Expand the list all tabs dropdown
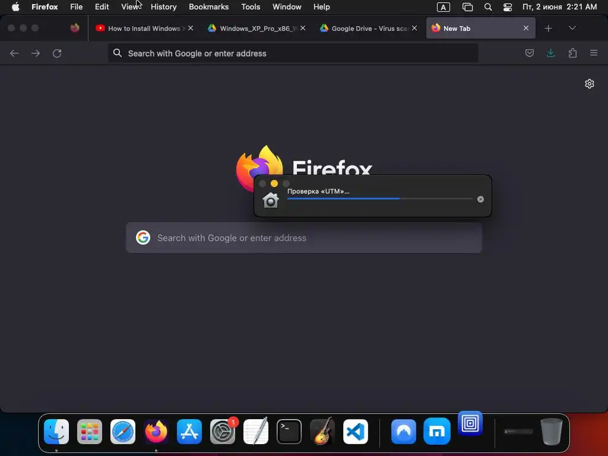608x456 pixels. pyautogui.click(x=572, y=28)
